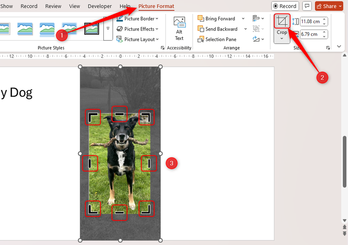Expand the Crop options dropdown
This screenshot has width=348, height=245.
(x=282, y=38)
